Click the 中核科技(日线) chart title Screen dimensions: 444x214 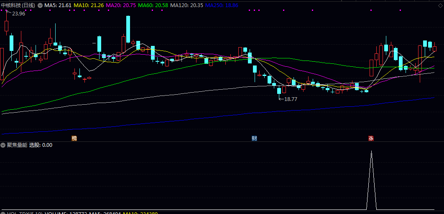point(18,5)
